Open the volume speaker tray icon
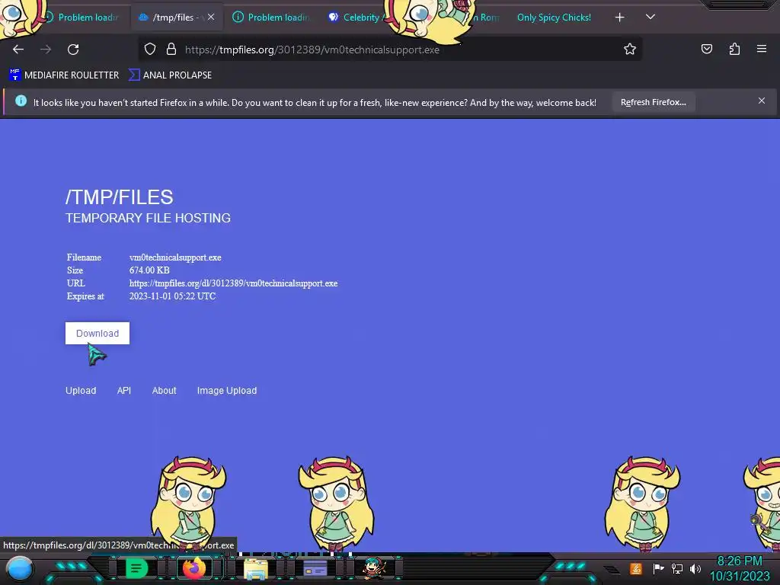Viewport: 780px width, 585px height. click(x=695, y=568)
